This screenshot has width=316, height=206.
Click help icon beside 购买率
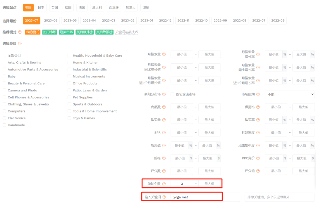258,120
